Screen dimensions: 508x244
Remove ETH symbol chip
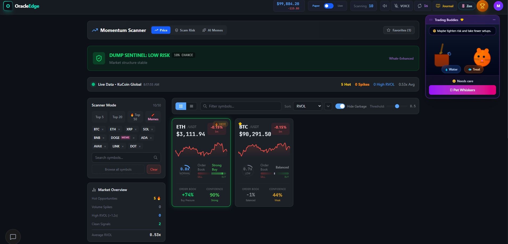[x=119, y=129]
